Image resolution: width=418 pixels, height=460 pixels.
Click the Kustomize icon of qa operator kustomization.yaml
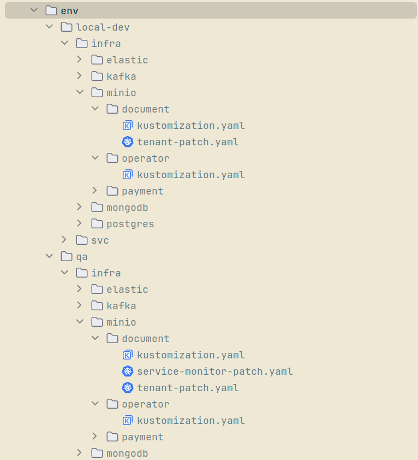click(128, 421)
